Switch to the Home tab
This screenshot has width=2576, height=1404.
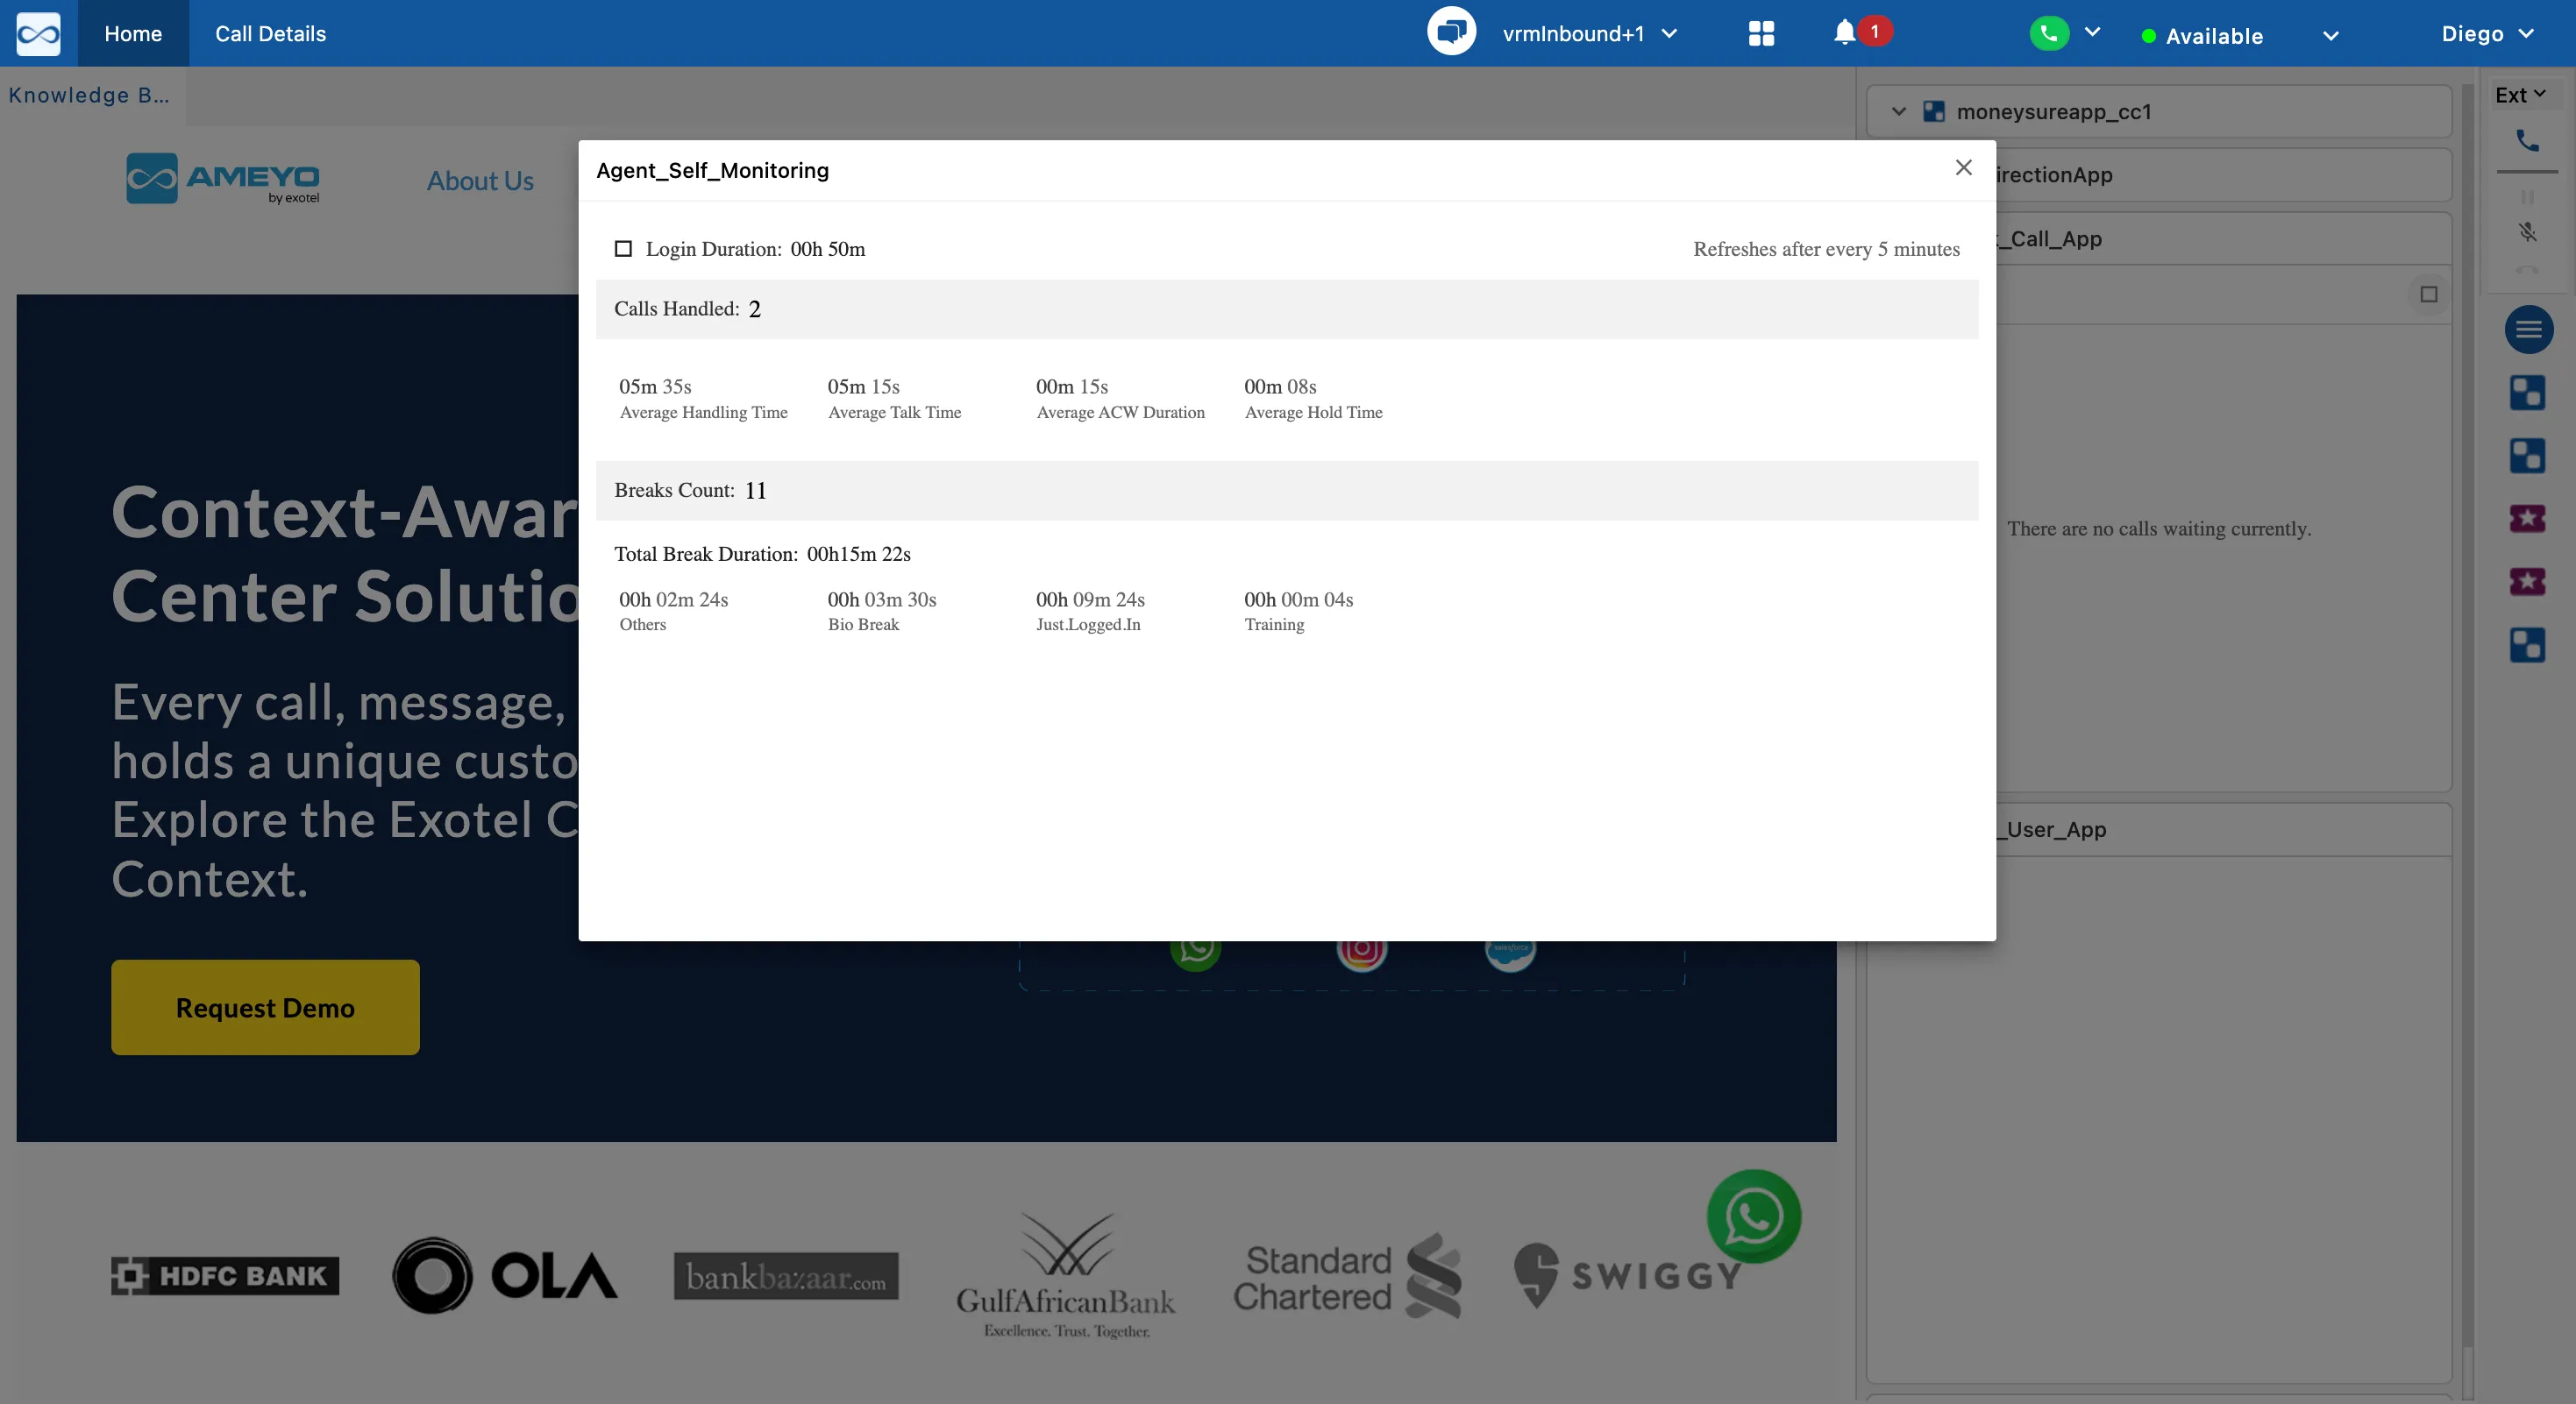coord(133,34)
